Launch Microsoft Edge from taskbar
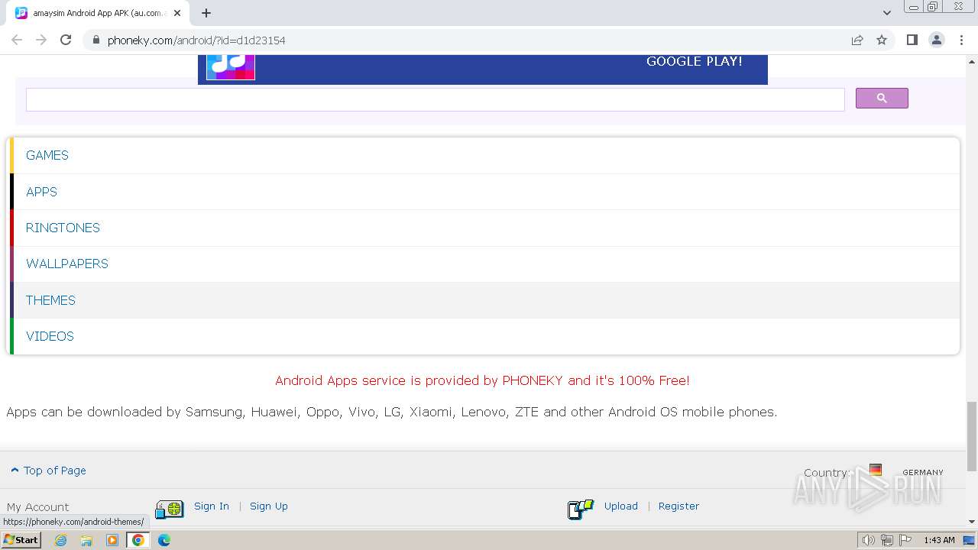978x550 pixels. [x=164, y=540]
